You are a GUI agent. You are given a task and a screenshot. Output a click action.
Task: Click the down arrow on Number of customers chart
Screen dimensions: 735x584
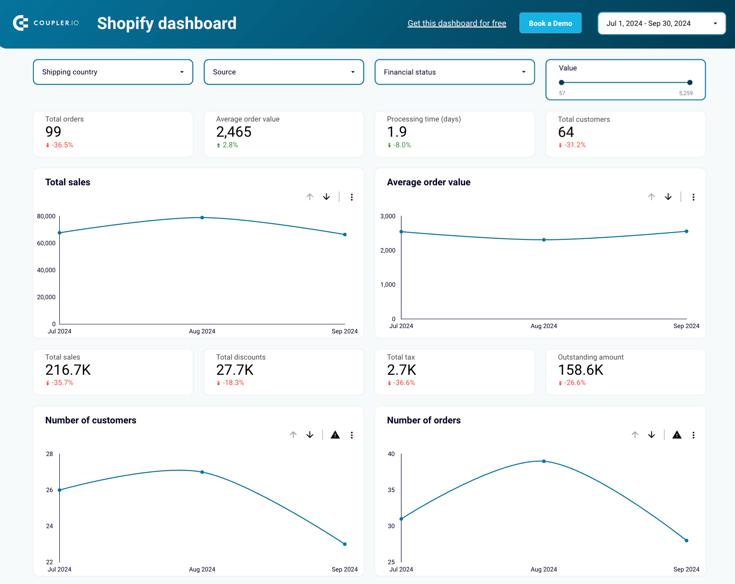[x=310, y=435]
